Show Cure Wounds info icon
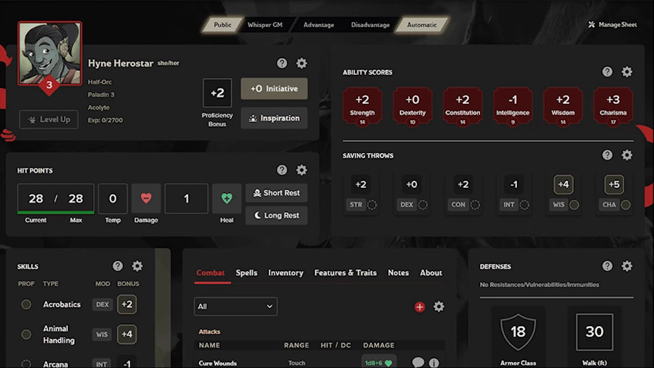Screen dimensions: 654x368 [x=434, y=363]
